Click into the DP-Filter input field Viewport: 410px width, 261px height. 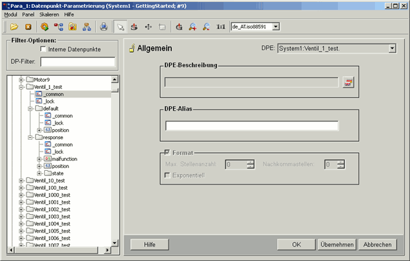click(x=77, y=62)
